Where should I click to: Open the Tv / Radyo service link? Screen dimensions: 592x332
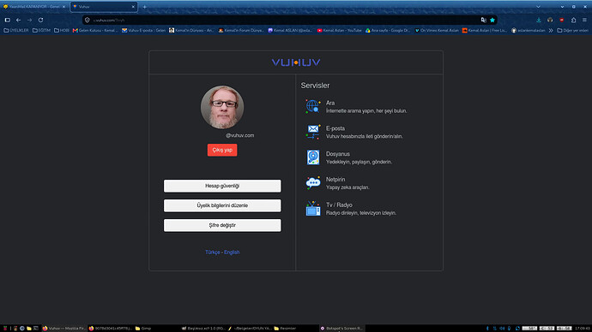point(339,205)
